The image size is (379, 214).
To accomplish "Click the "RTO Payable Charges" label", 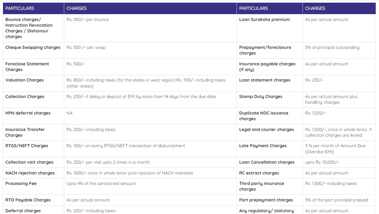I will click(28, 200).
